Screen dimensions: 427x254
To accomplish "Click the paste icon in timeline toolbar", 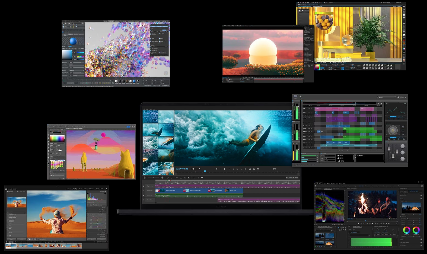I will click(x=189, y=178).
